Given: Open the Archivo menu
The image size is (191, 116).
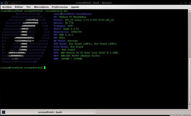Looking at the screenshot, I should tap(7, 7).
